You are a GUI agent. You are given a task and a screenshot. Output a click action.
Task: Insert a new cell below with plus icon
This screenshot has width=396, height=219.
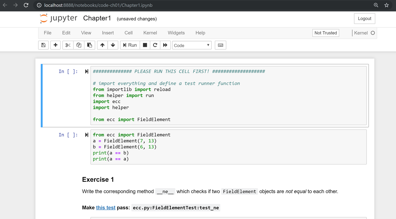(x=56, y=45)
